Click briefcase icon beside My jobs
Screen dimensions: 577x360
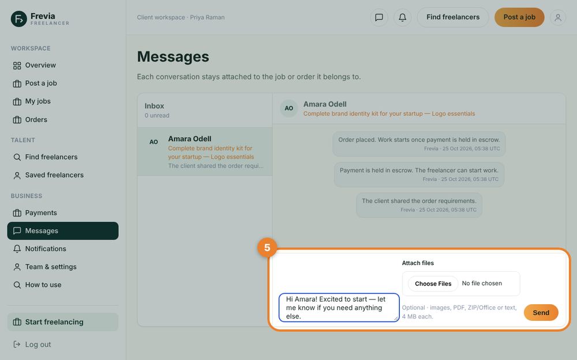pyautogui.click(x=17, y=101)
